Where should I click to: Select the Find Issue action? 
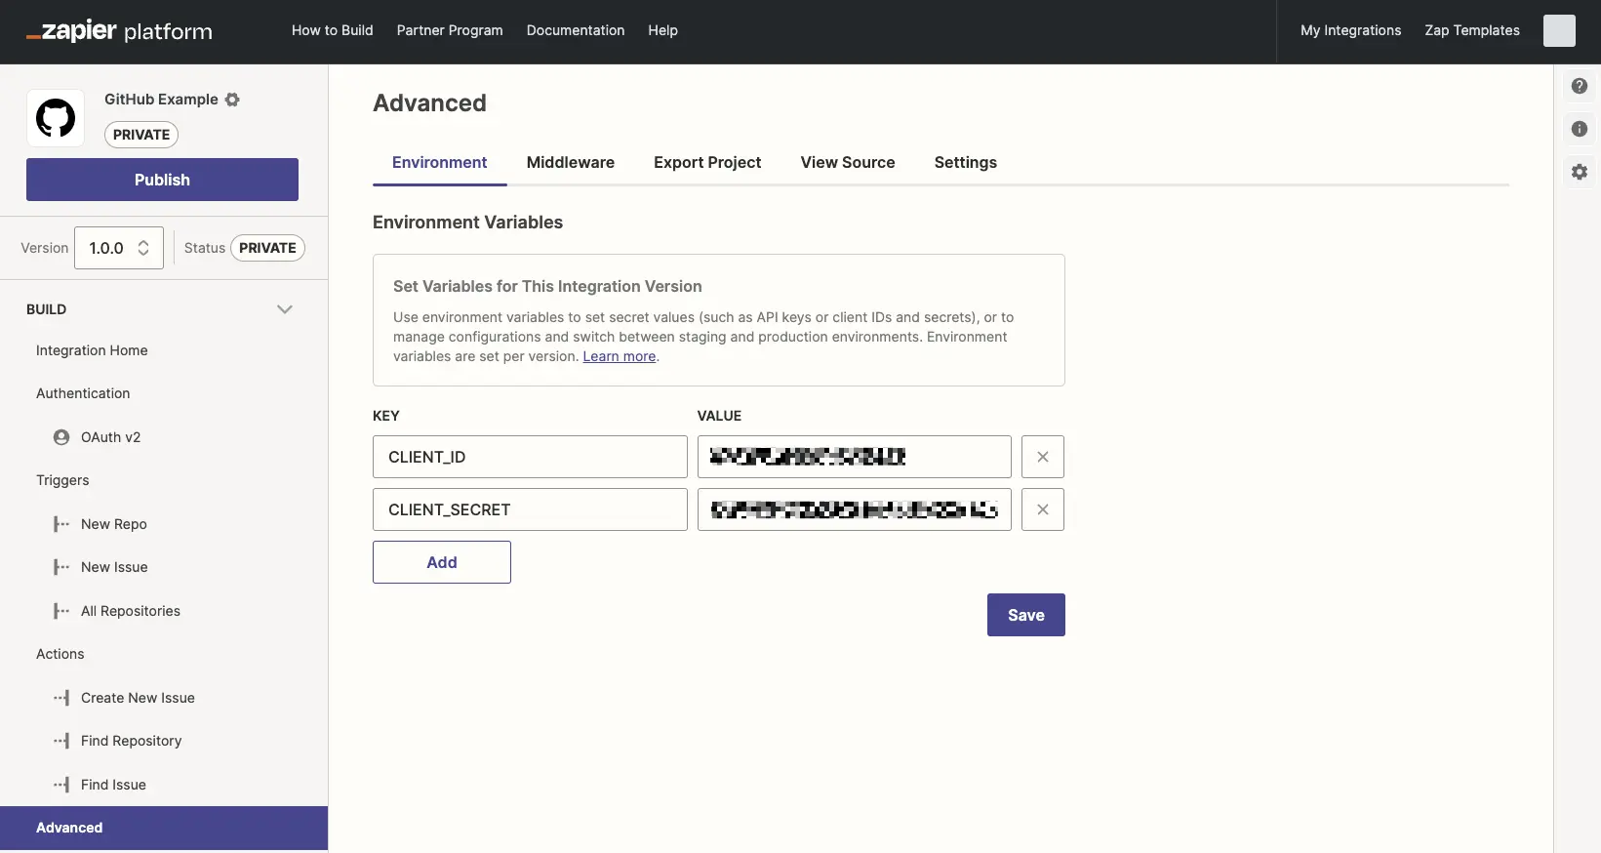[113, 785]
